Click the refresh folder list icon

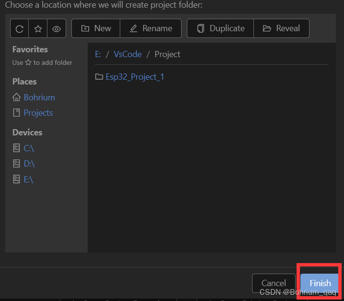19,29
